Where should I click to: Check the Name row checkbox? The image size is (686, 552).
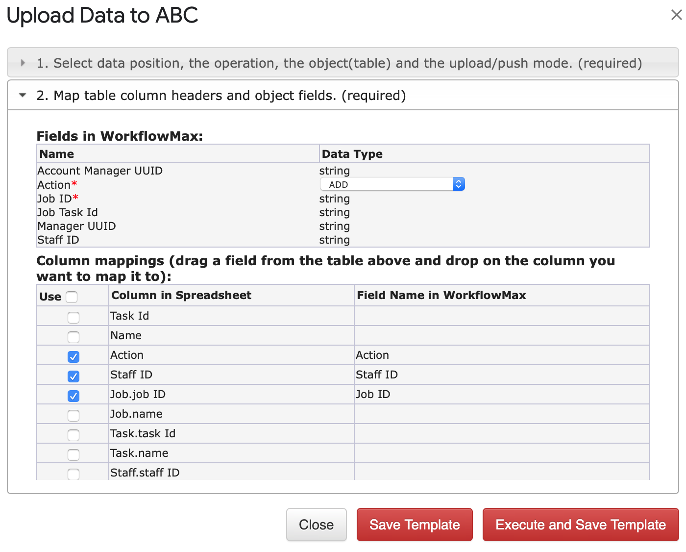[x=73, y=337]
